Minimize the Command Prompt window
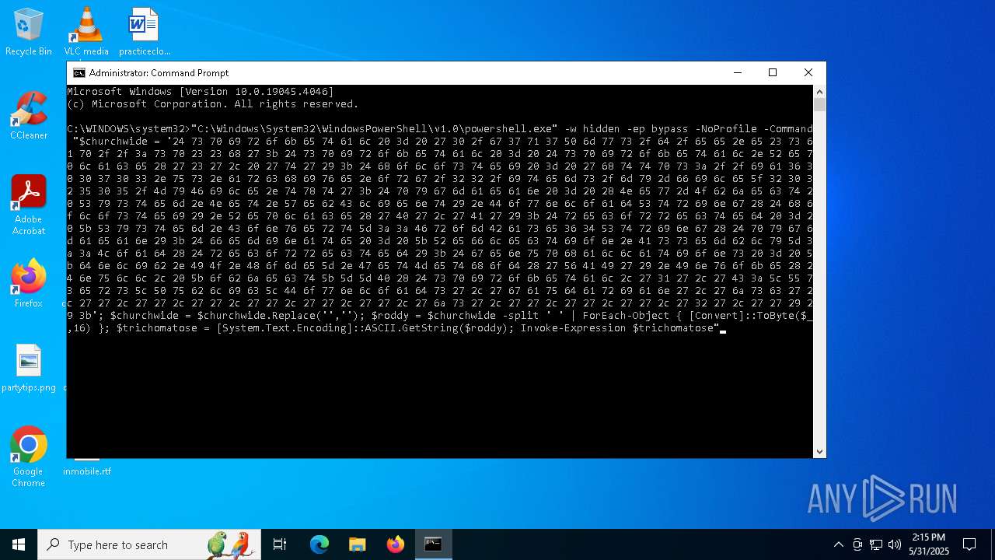 [x=737, y=73]
